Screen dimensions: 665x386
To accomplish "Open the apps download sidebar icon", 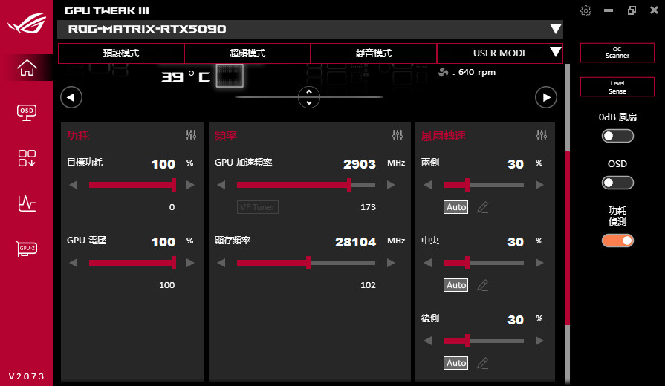I will pos(27,157).
